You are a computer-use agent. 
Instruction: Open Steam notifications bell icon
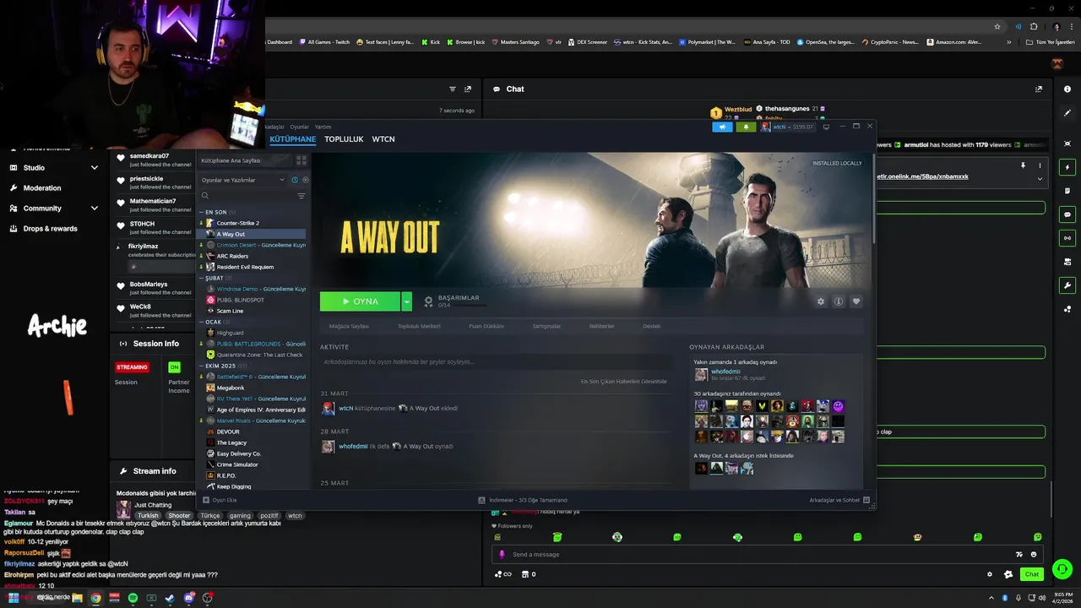746,127
